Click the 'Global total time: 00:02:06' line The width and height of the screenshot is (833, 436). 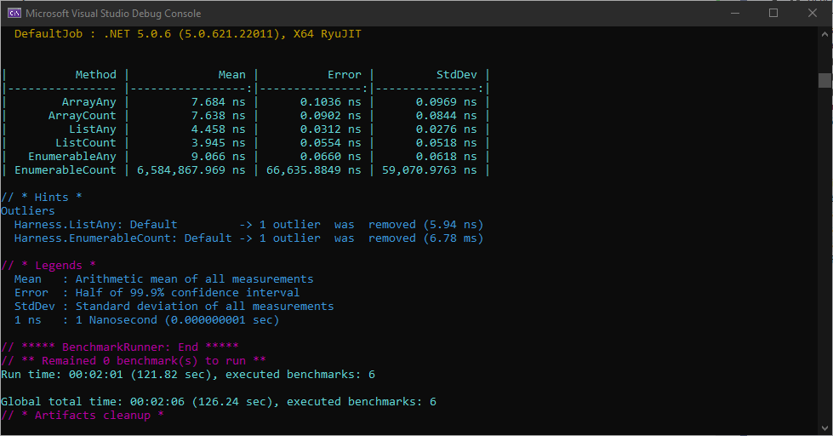point(219,401)
